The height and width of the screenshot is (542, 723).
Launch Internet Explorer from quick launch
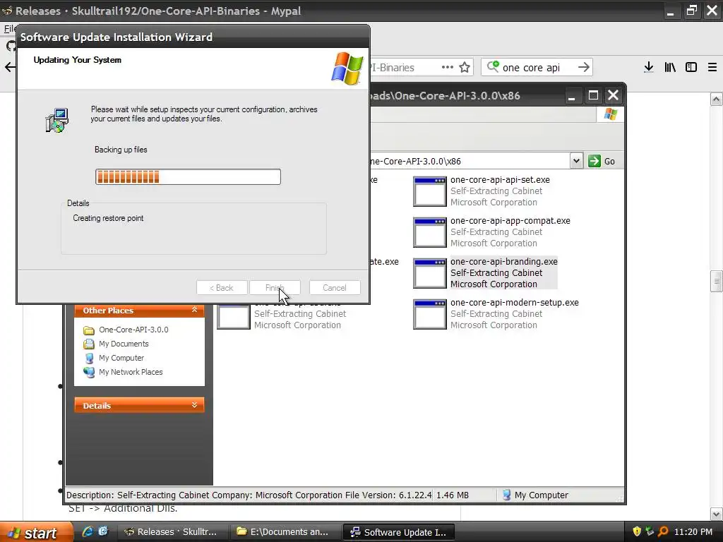pos(88,531)
